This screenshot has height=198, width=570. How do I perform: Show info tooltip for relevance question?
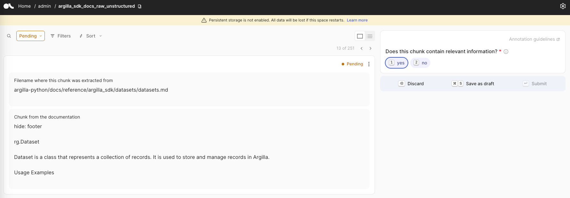point(506,52)
